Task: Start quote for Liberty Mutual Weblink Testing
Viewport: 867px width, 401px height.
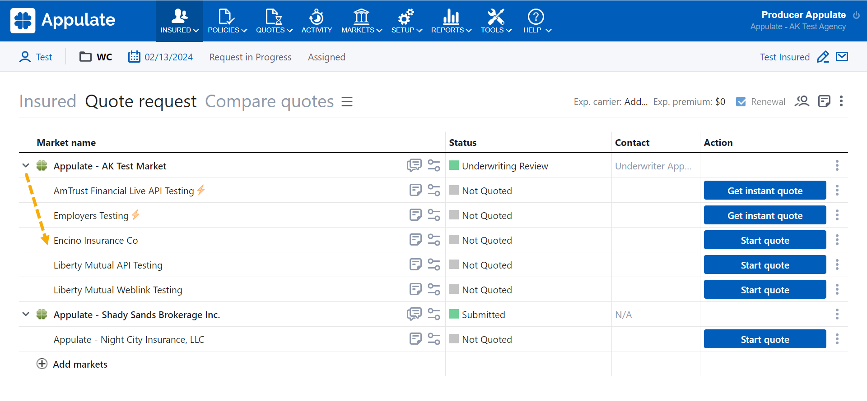Action: tap(764, 290)
